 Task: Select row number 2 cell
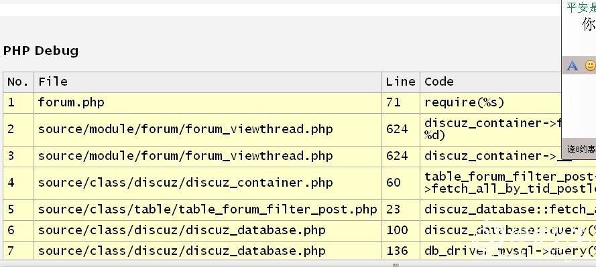pyautogui.click(x=18, y=129)
